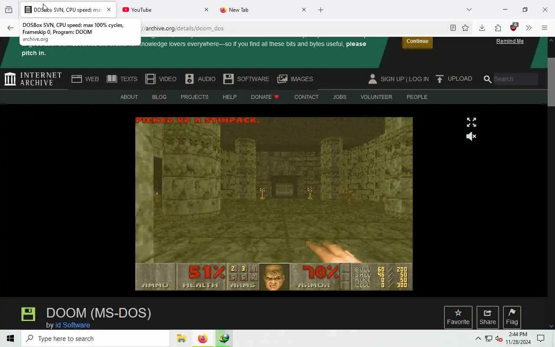Close the YouTube tab
The image size is (555, 347).
click(206, 10)
